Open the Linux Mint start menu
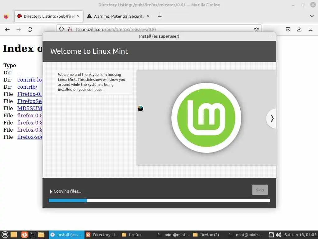 [x=5, y=235]
